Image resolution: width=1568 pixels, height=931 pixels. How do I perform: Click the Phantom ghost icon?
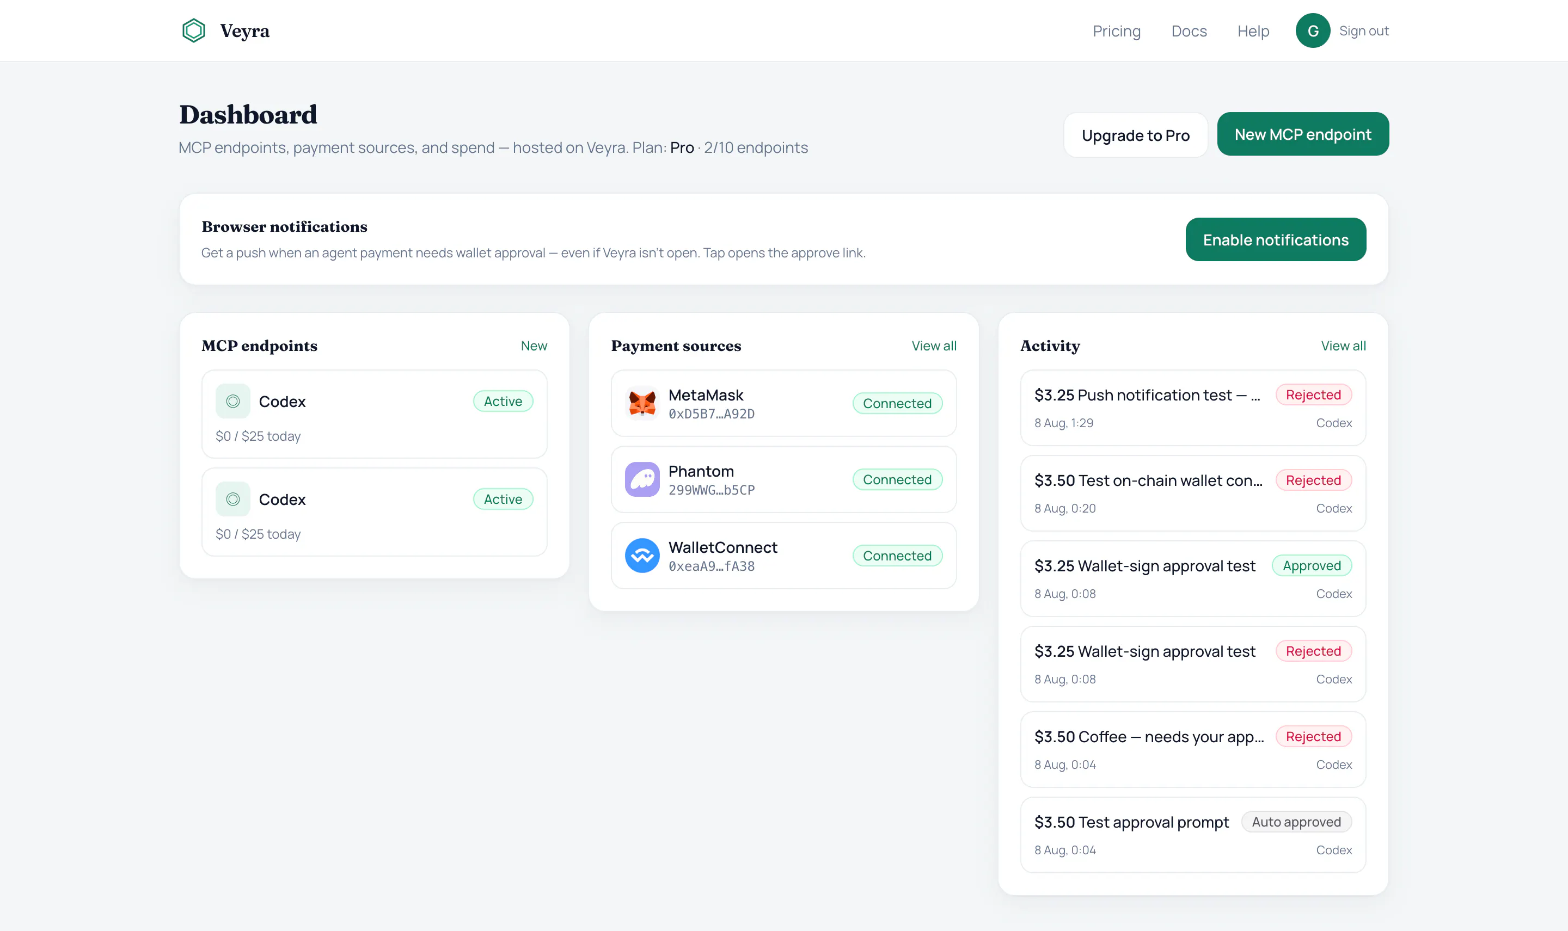coord(642,479)
